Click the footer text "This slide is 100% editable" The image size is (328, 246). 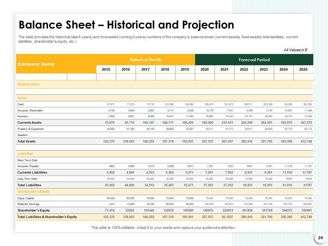163,228
